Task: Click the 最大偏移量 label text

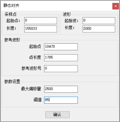Action: [31, 89]
